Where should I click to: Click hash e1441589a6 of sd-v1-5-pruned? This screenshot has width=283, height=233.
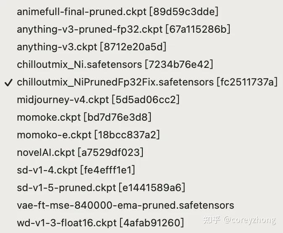(x=152, y=188)
